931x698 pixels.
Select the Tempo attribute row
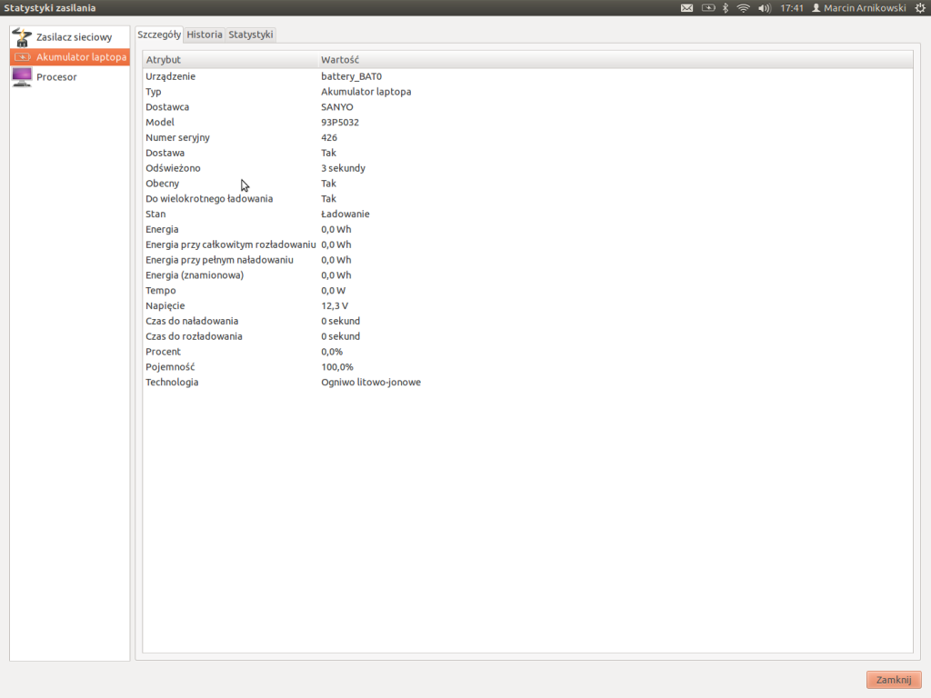point(527,290)
